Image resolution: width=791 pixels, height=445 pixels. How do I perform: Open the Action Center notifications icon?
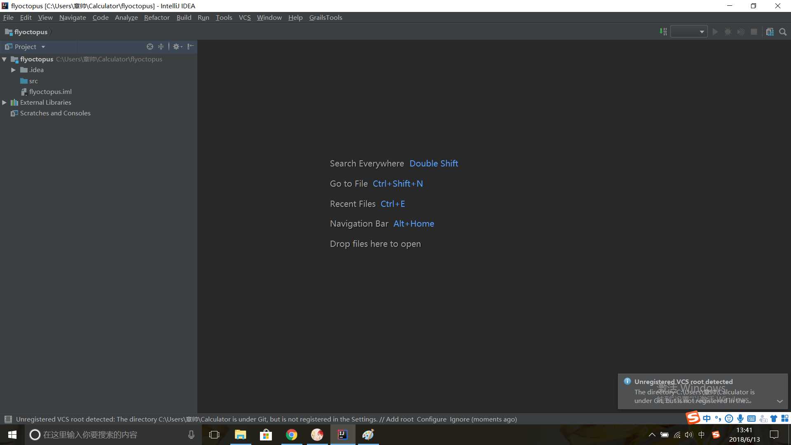click(x=774, y=435)
